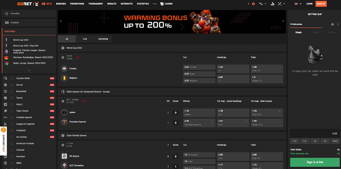
Task: Click the SS Arezzo club crest
Action: pos(64,156)
